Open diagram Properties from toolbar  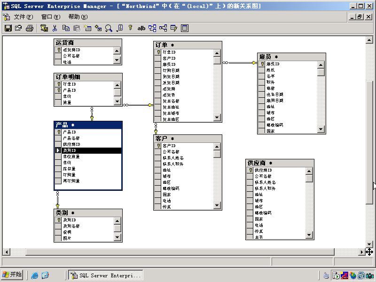tap(18, 28)
